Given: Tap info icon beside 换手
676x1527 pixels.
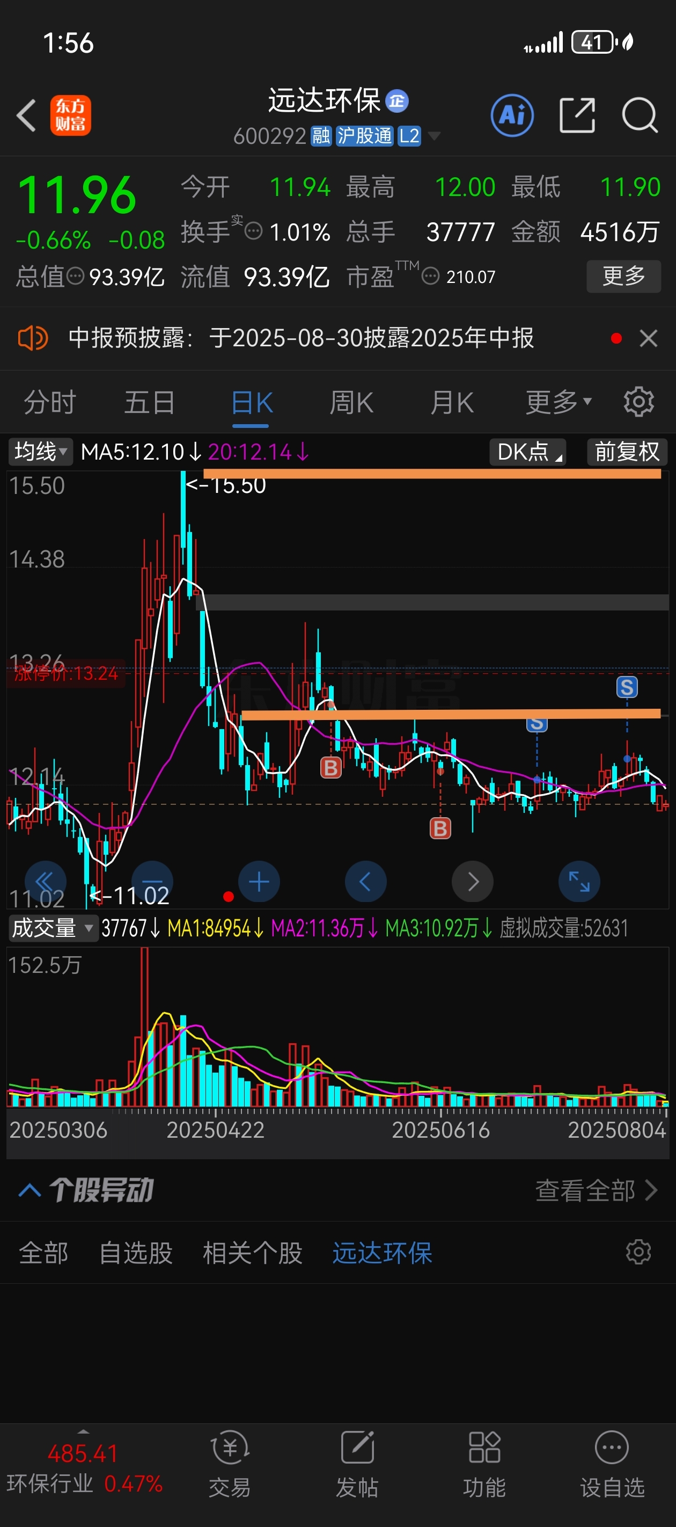Looking at the screenshot, I should pos(254,231).
